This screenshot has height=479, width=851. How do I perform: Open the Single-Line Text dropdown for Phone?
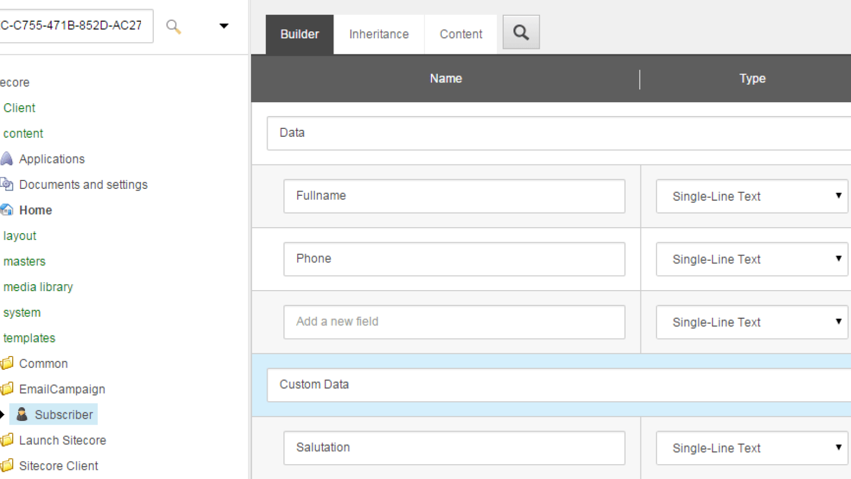pyautogui.click(x=838, y=259)
